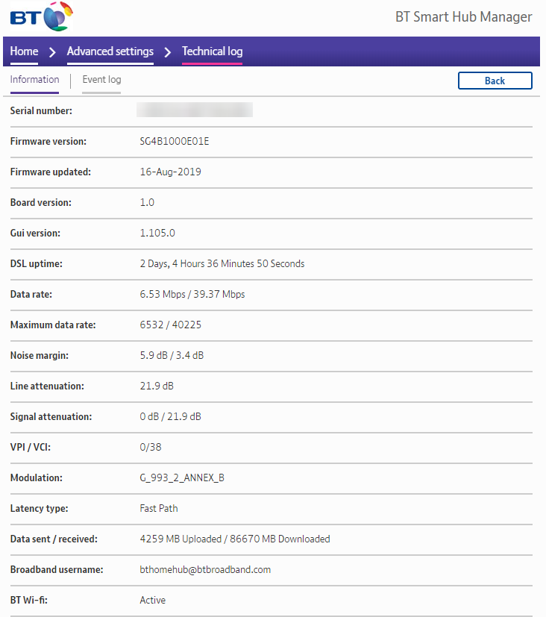Click the Line attenuation label
The height and width of the screenshot is (617, 546).
click(x=47, y=386)
